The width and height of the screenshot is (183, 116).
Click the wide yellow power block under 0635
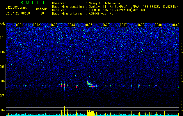pyautogui.click(x=91, y=113)
